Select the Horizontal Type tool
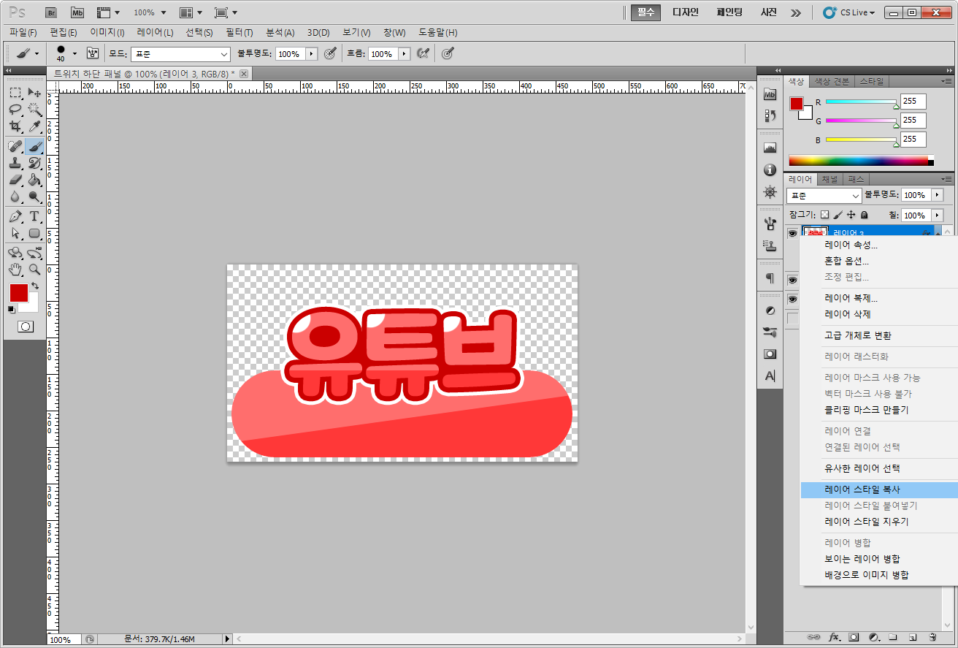The height and width of the screenshot is (648, 958). [34, 216]
